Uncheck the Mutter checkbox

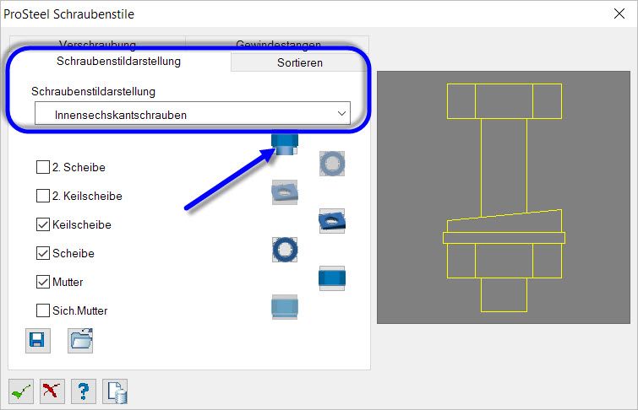pos(43,282)
